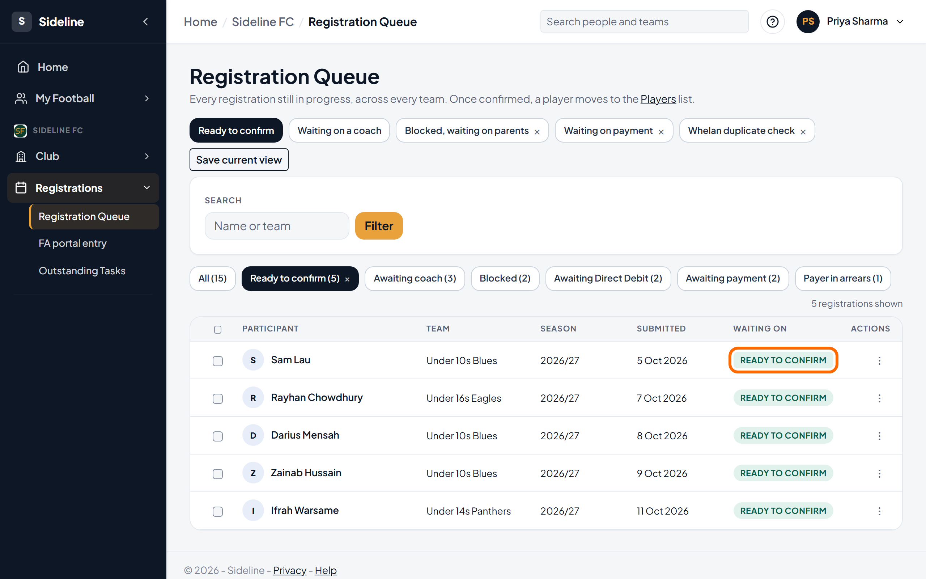The image size is (926, 579).
Task: Open the help question-mark icon
Action: (772, 22)
